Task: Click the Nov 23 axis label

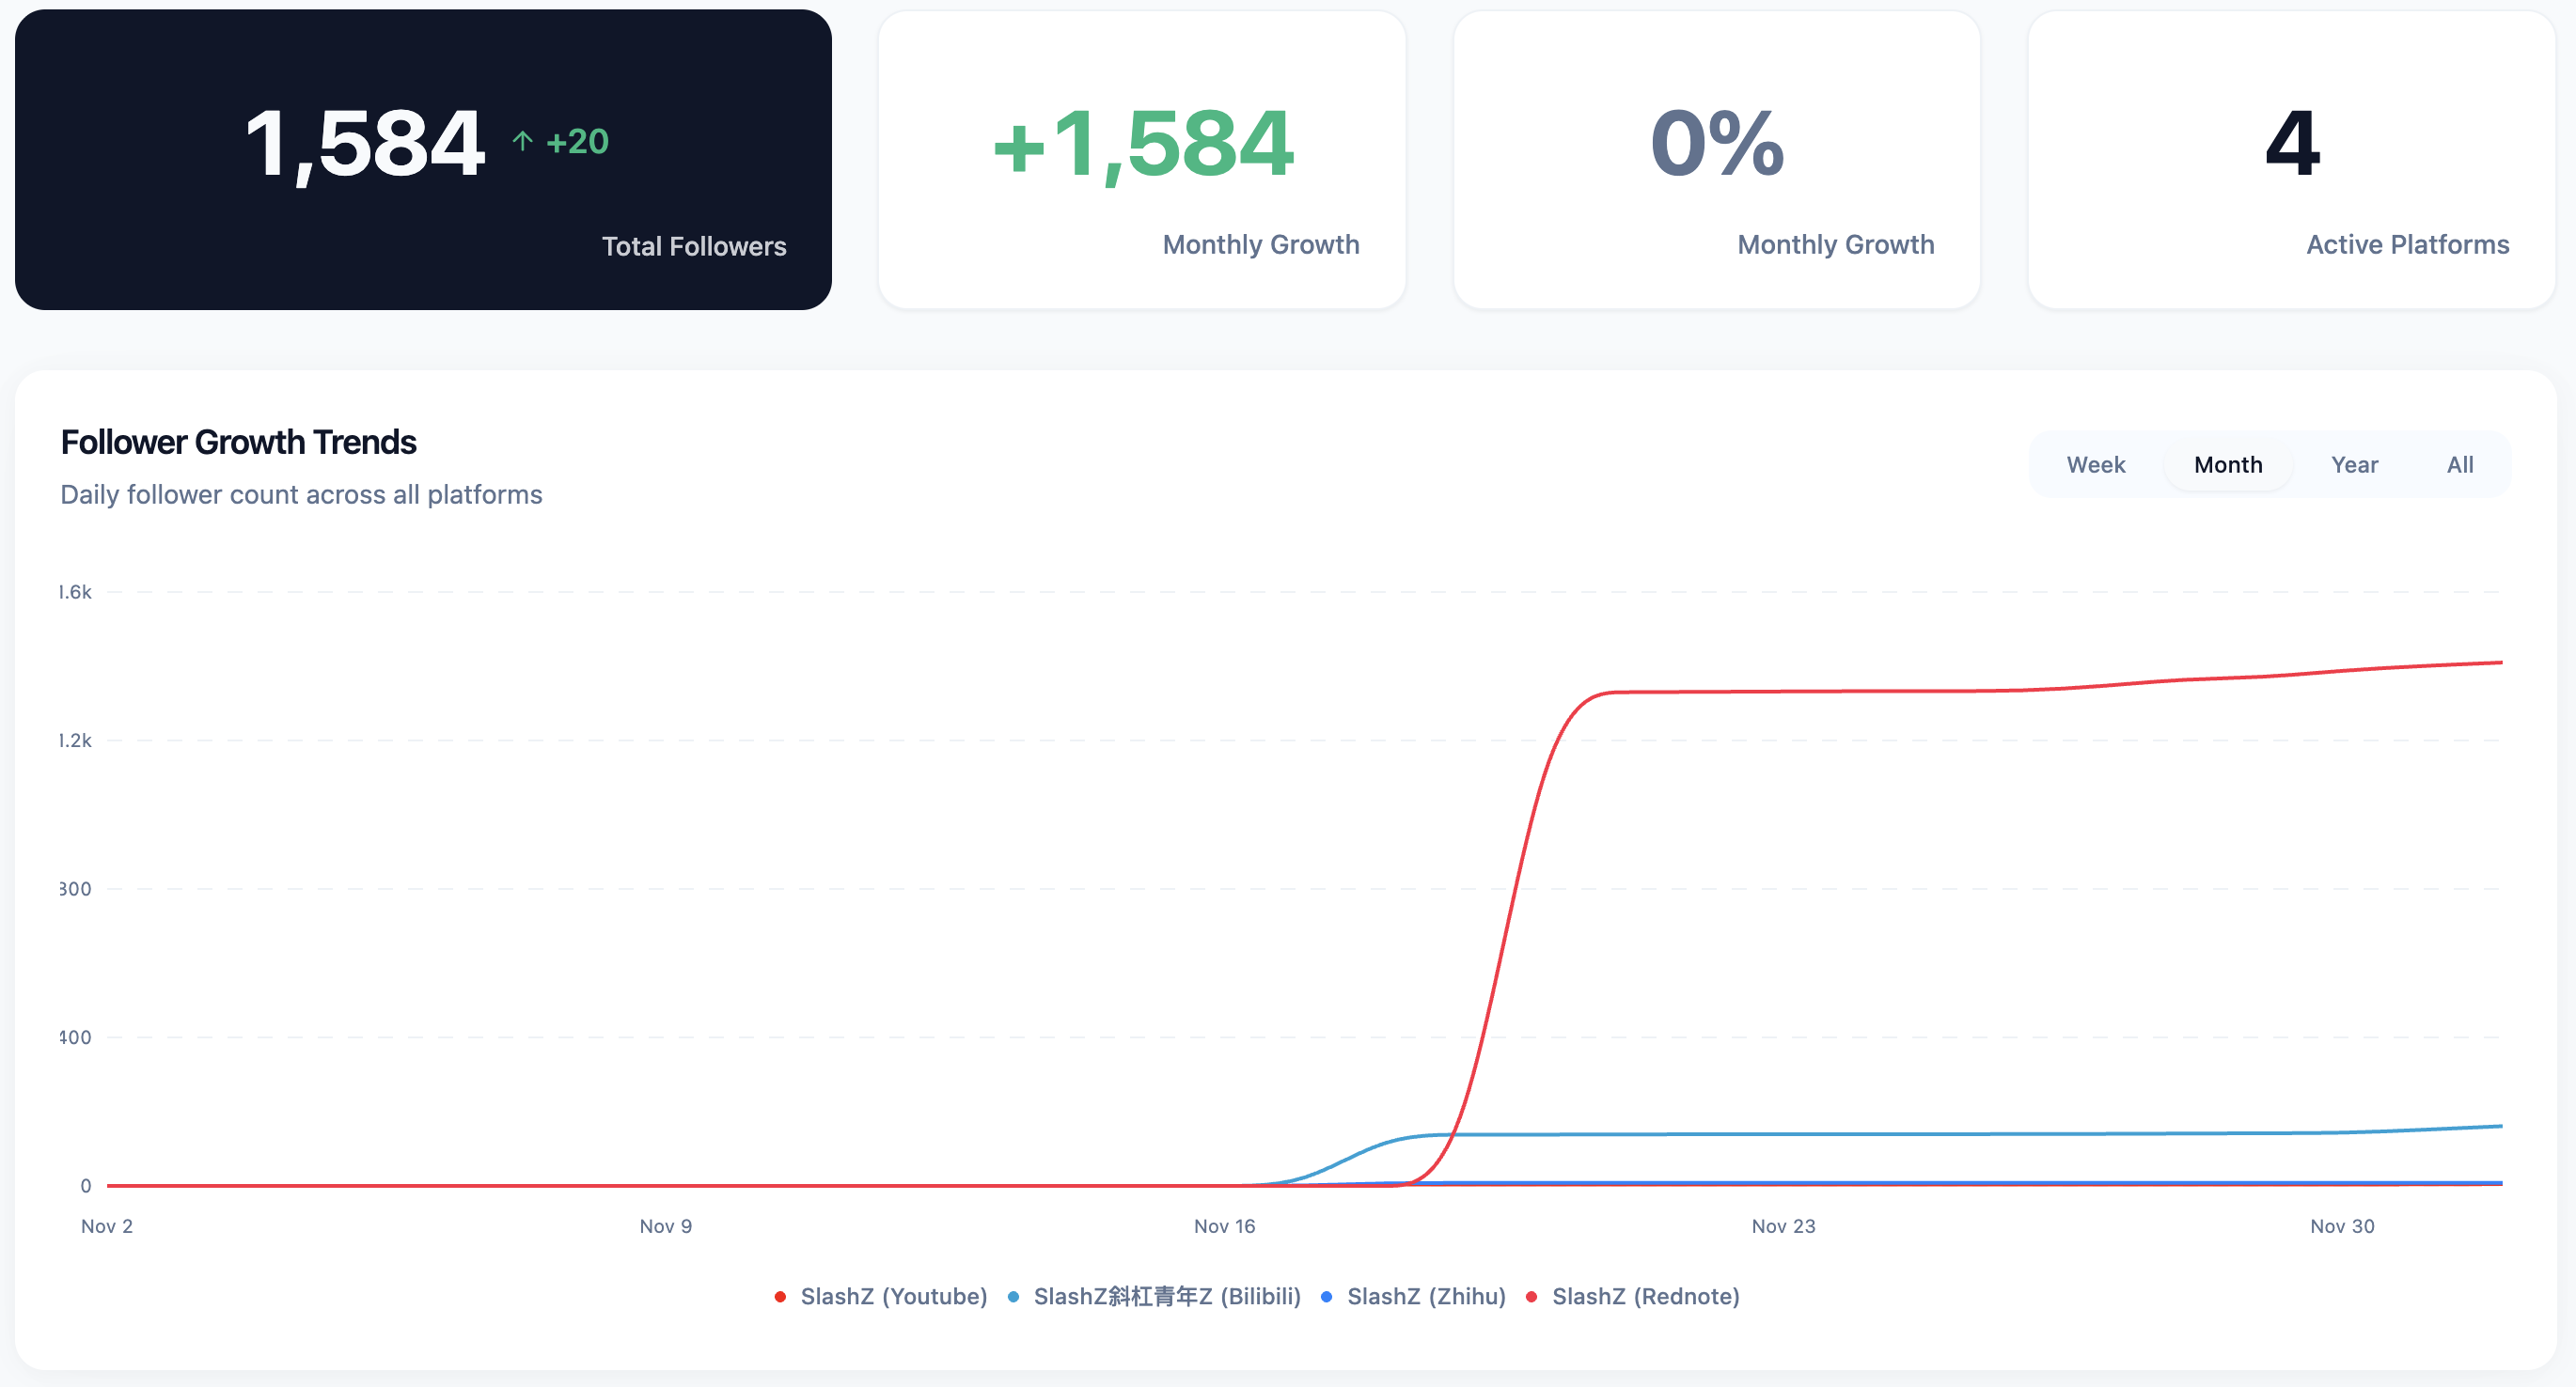Action: 1783,1226
